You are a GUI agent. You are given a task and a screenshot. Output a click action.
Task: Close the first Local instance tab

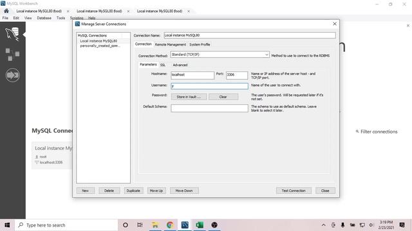pos(68,12)
